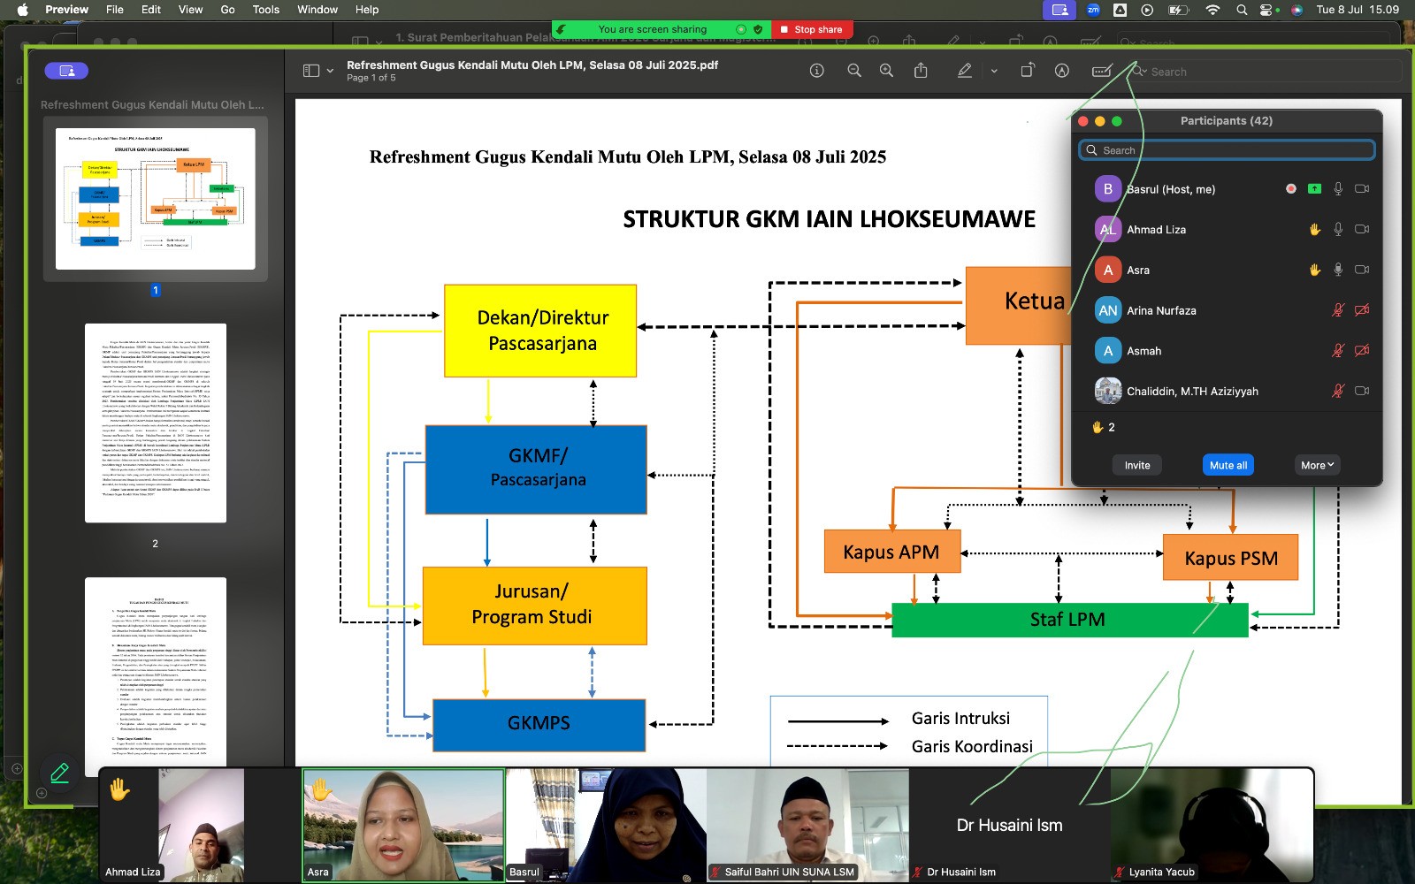1415x884 pixels.
Task: Toggle Ahmad Liza's microphone
Action: [x=1338, y=230]
